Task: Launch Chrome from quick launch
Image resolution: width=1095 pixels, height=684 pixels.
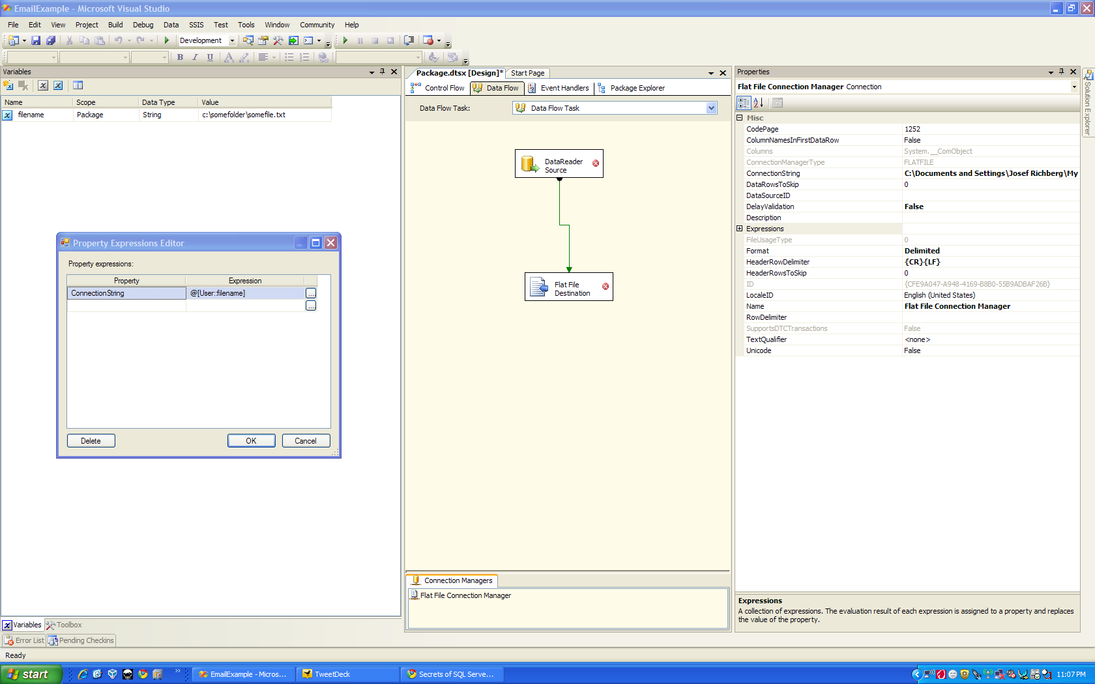Action: tap(143, 674)
